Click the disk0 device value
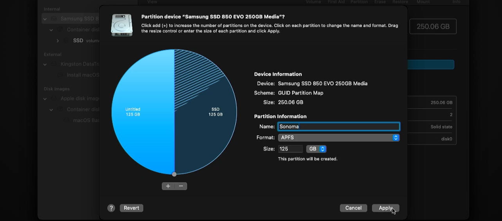 [447, 139]
